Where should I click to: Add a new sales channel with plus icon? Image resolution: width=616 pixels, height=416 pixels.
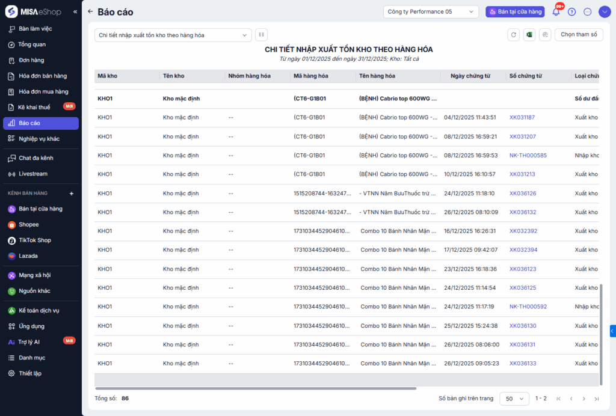tap(72, 194)
